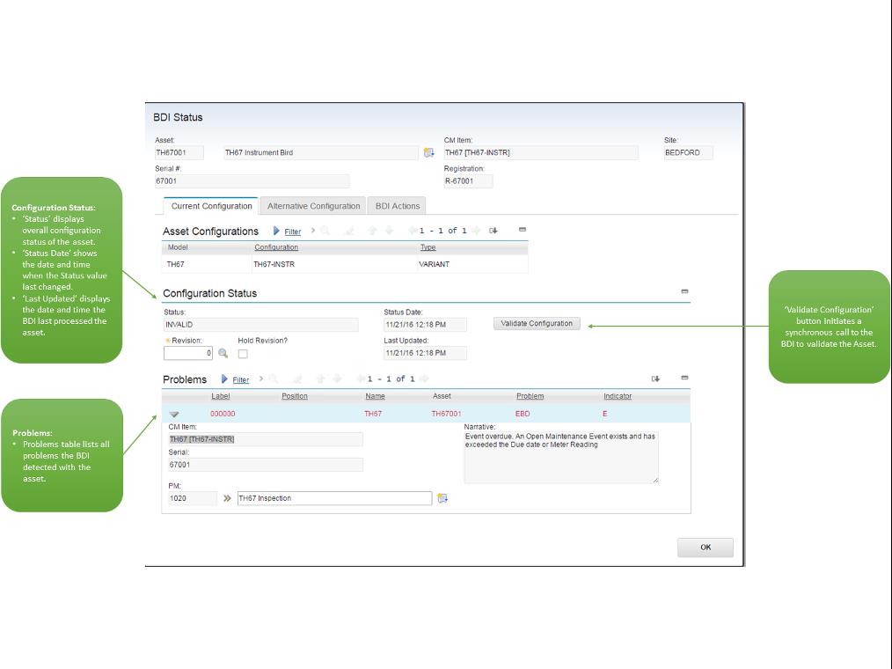Screen dimensions: 892x669
Task: Sort Asset Configurations by Type column
Action: (428, 247)
